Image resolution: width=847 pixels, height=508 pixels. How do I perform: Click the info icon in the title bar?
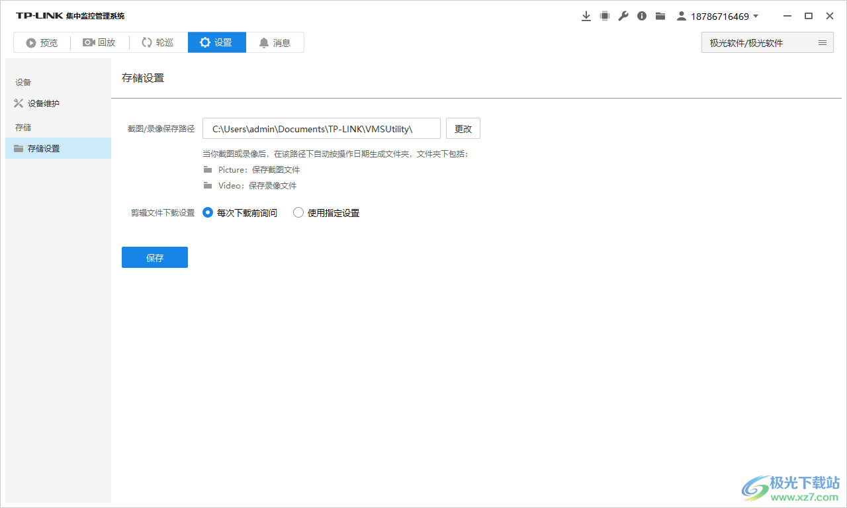pos(641,15)
